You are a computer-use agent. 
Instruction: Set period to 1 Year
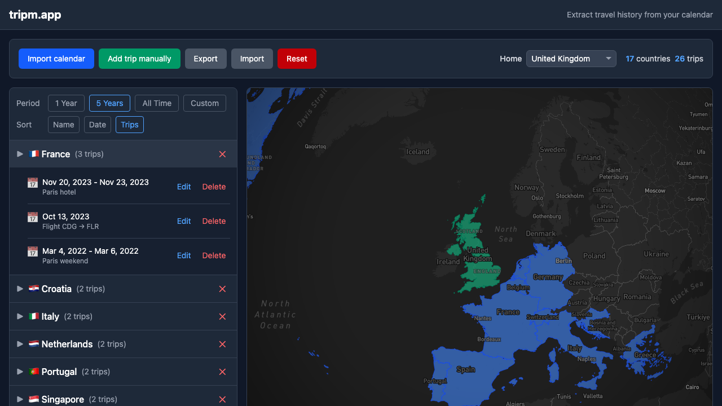point(66,103)
